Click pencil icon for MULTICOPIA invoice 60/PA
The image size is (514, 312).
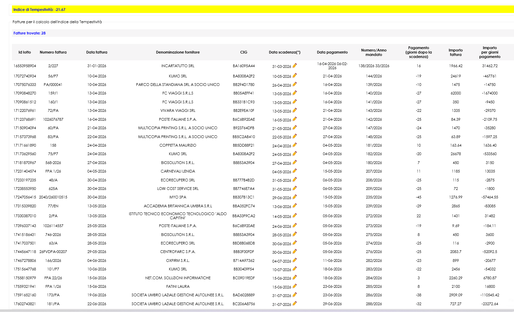[294, 128]
